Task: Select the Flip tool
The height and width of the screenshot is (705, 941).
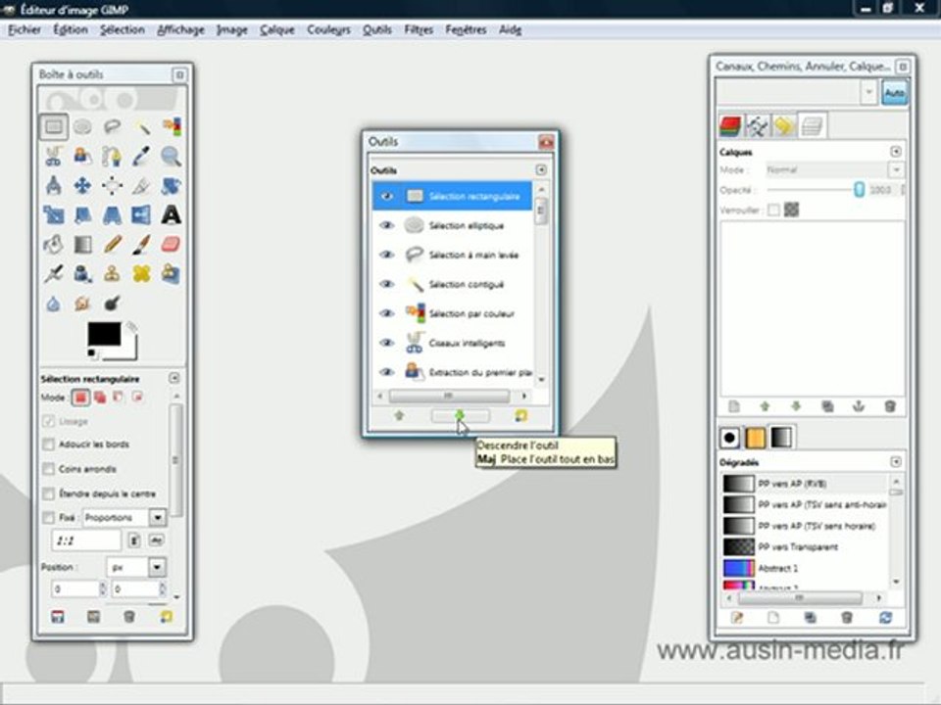Action: (141, 214)
